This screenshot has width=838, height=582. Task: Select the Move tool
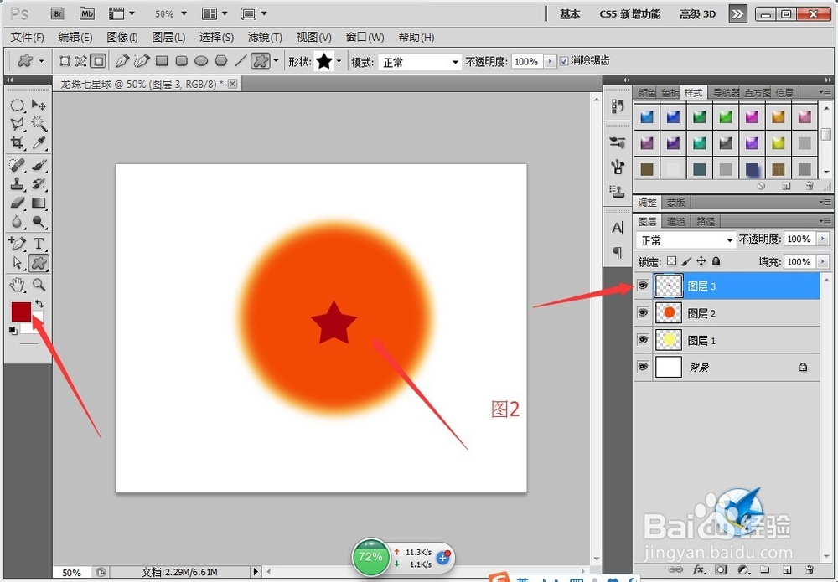[39, 105]
